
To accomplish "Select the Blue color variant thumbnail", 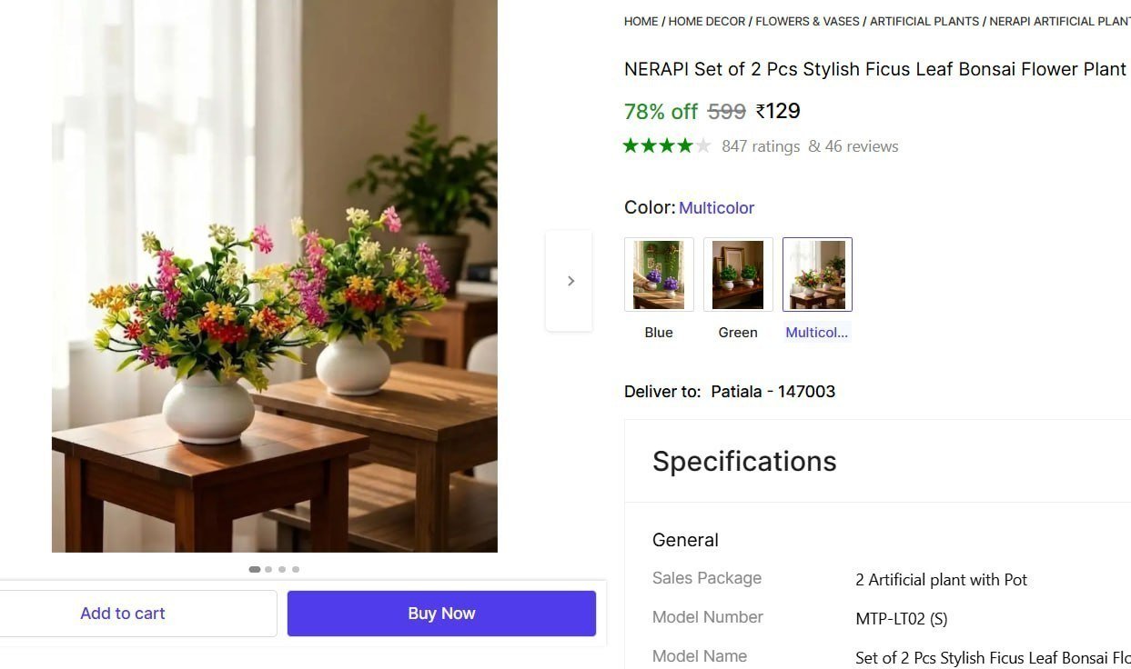I will coord(659,275).
